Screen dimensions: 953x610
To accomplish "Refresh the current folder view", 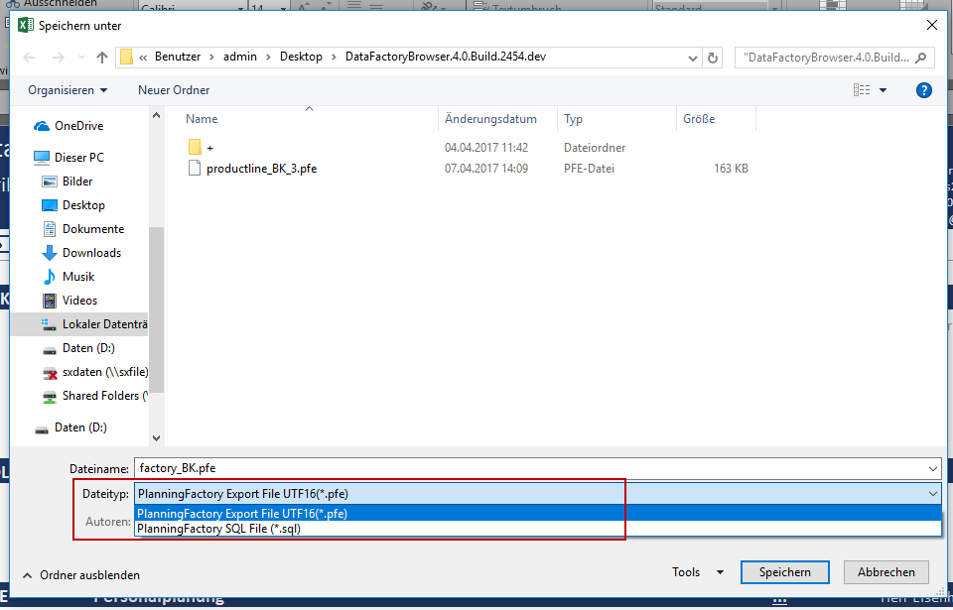I will (x=713, y=58).
